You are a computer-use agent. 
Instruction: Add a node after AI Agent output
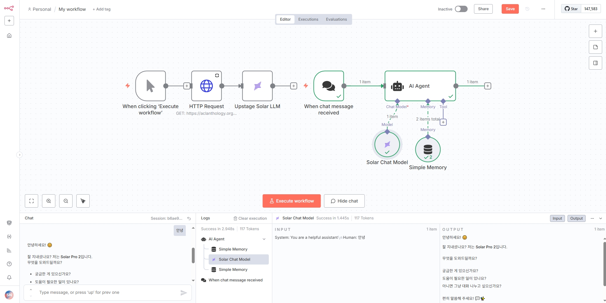pyautogui.click(x=488, y=86)
